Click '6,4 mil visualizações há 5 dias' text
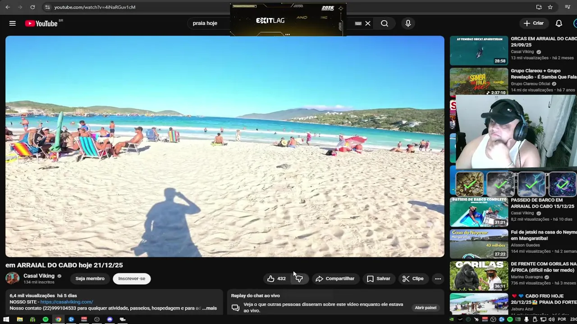Viewport: 577px width, 324px height. point(43,296)
